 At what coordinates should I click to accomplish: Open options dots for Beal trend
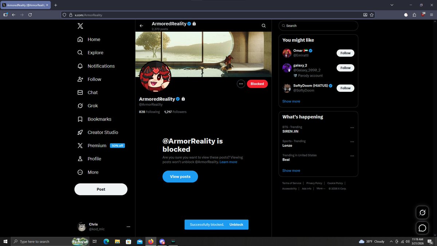point(352,156)
